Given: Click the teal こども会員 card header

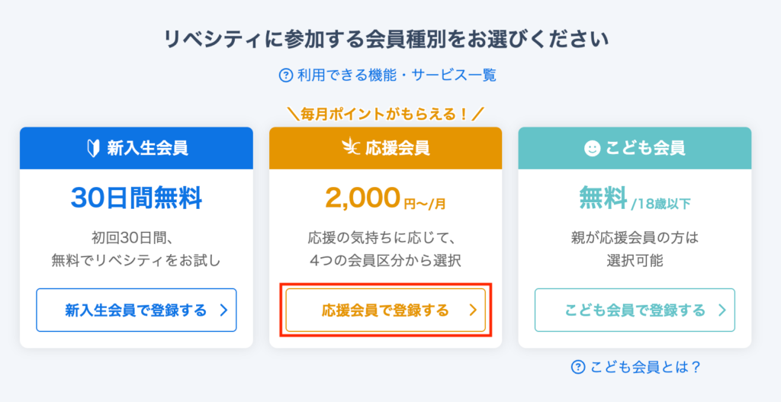Looking at the screenshot, I should [635, 148].
